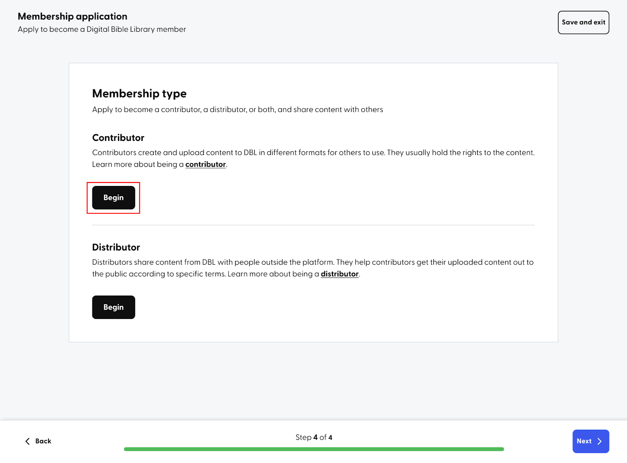
Task: Click the right arrow icon in Next
Action: coord(600,441)
